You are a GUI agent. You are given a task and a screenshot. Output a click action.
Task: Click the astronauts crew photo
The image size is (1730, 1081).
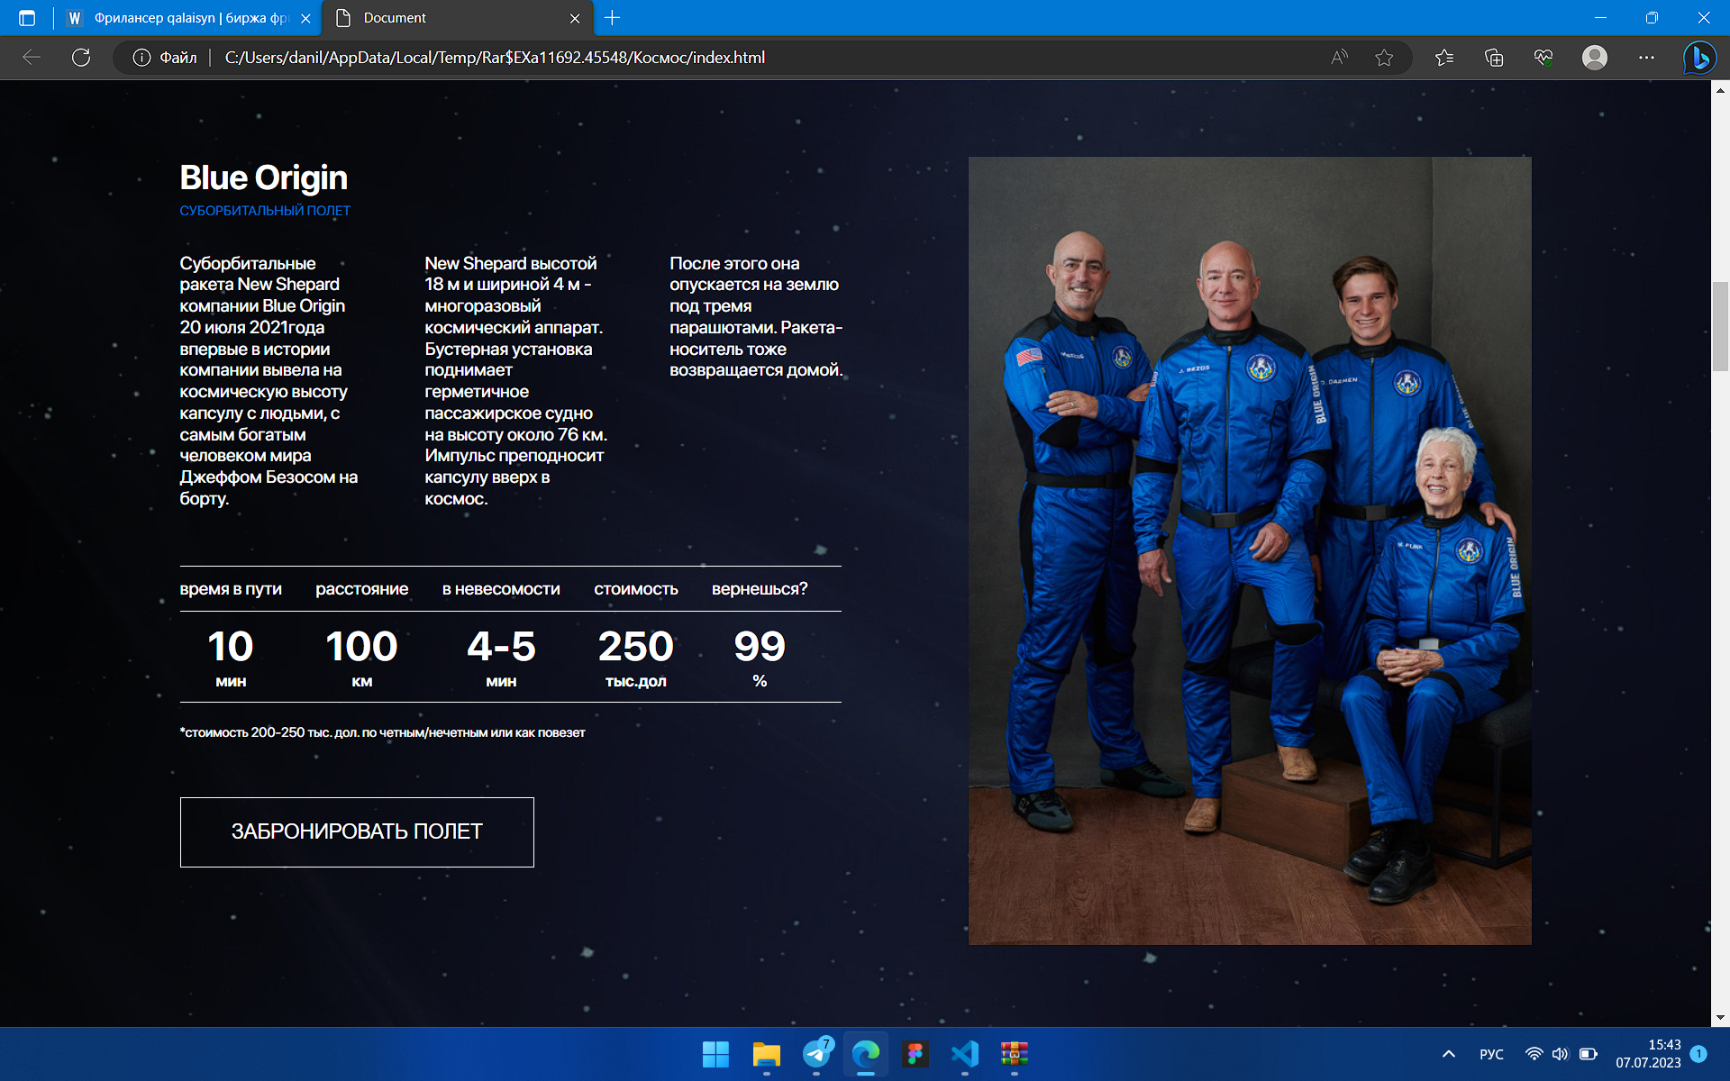coord(1250,550)
